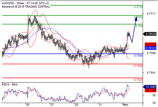Click the Research 2016 TRADING CENTRAL text
The image size is (158, 107).
(x=26, y=6)
